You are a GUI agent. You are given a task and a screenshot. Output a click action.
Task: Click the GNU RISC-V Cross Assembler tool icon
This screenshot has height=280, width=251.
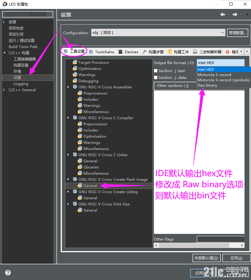tap(75, 87)
